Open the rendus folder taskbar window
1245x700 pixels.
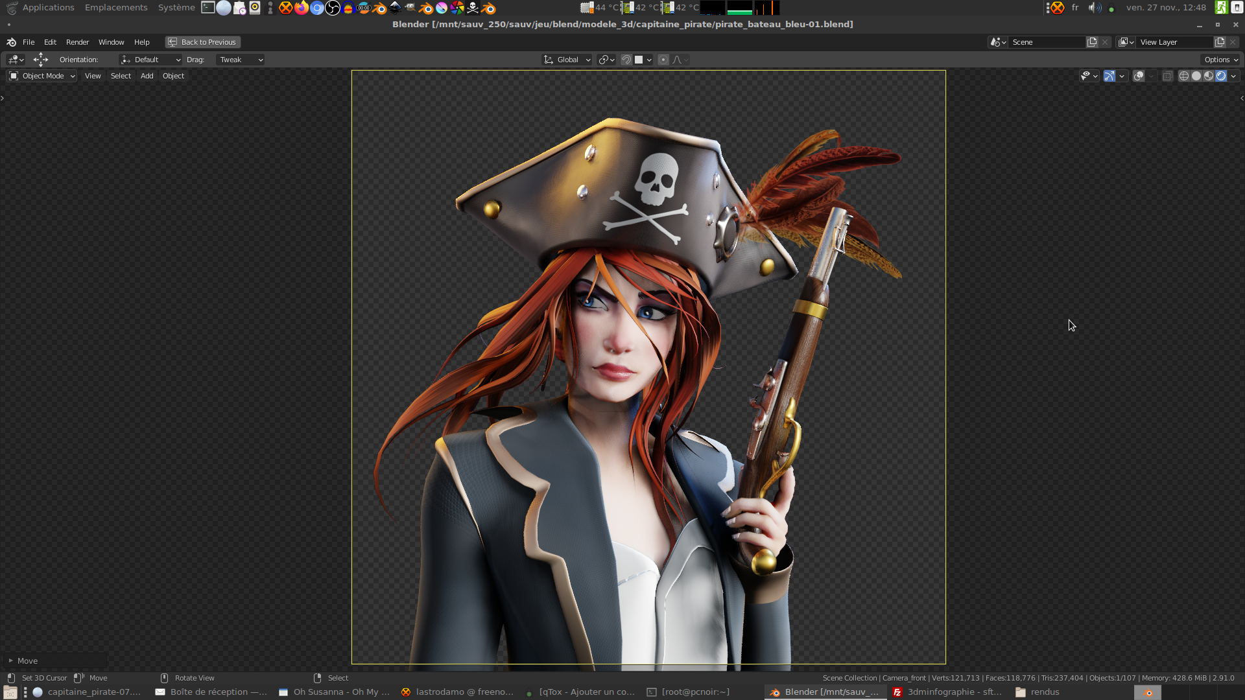pos(1037,692)
